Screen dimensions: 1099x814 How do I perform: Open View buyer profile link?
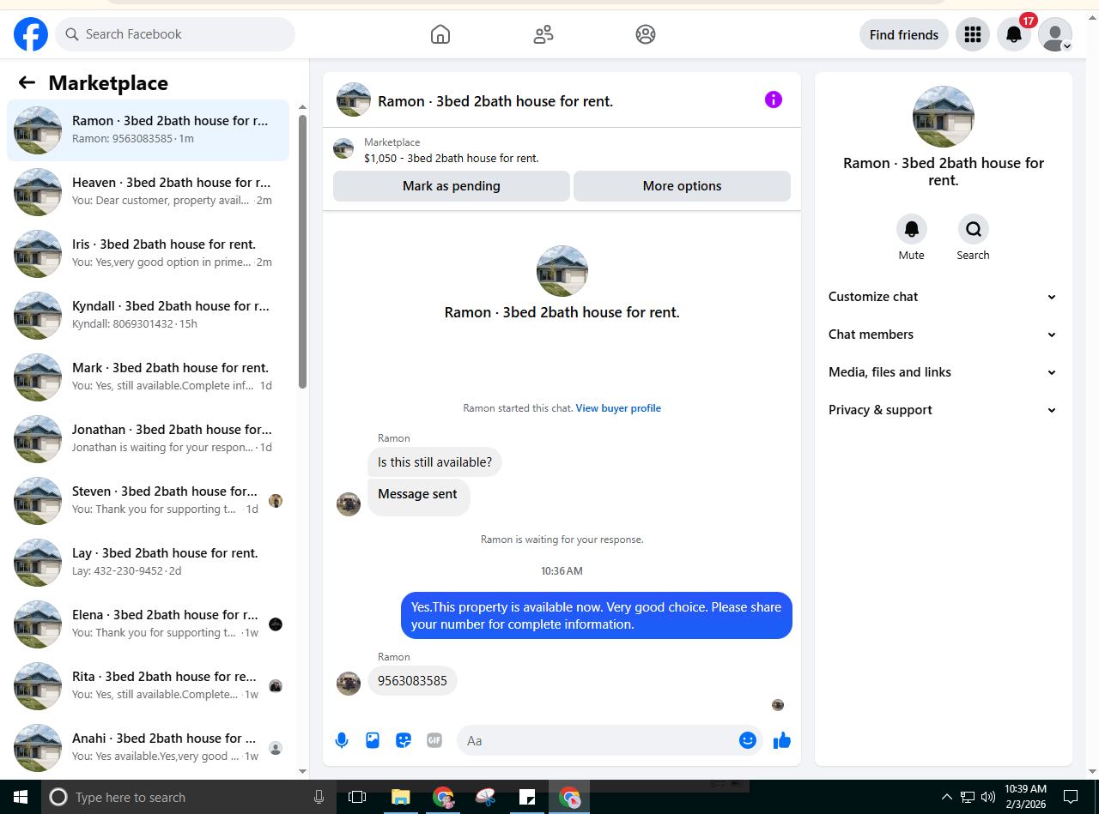click(x=618, y=408)
